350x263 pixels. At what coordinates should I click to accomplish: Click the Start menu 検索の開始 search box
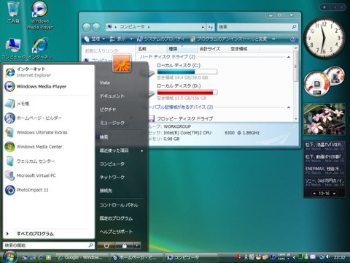(48, 245)
